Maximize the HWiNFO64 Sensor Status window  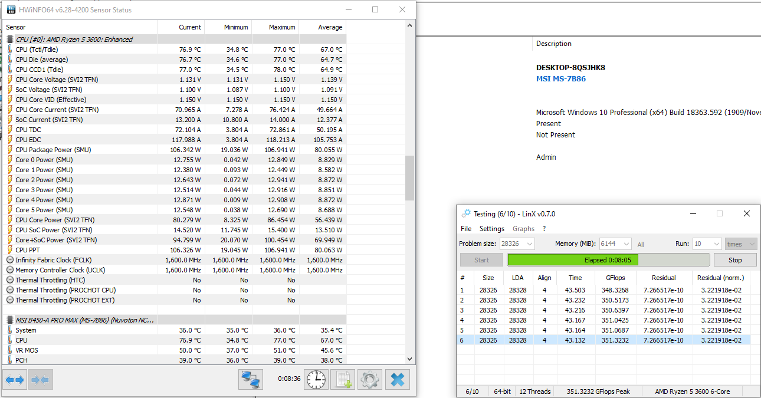375,9
